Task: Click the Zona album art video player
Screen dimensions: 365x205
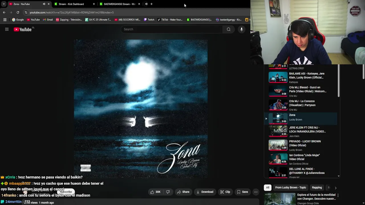Action: tap(141, 109)
